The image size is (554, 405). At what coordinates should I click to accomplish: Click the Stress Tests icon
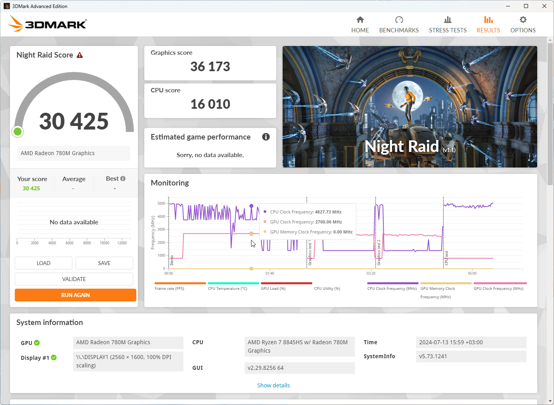tap(448, 20)
